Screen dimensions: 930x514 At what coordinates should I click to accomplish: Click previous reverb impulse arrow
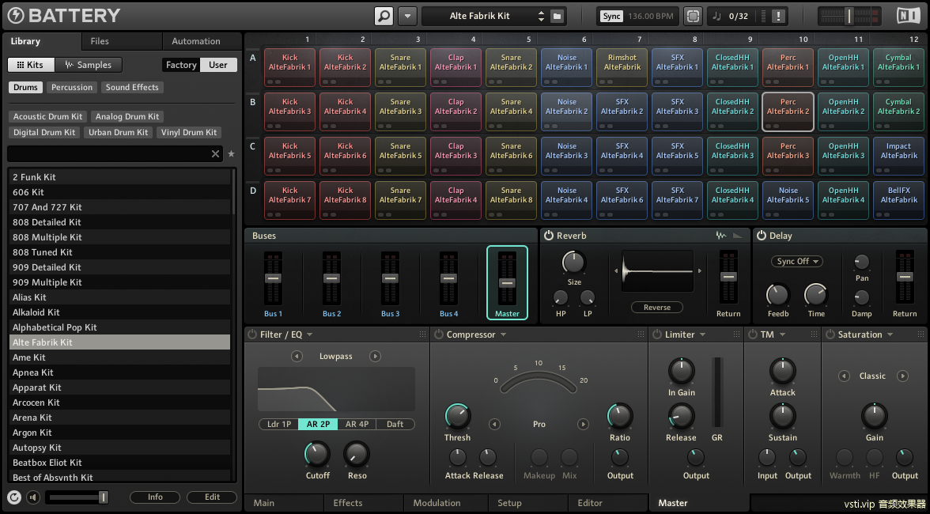pos(615,271)
